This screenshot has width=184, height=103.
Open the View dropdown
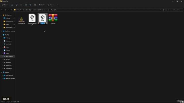pos(51,5)
